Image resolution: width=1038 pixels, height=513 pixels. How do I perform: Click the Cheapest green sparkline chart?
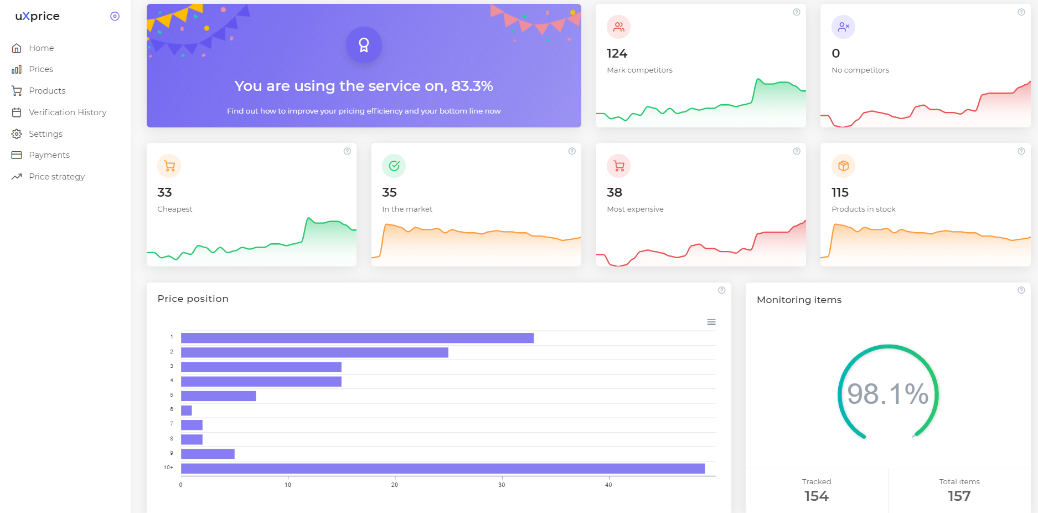251,242
